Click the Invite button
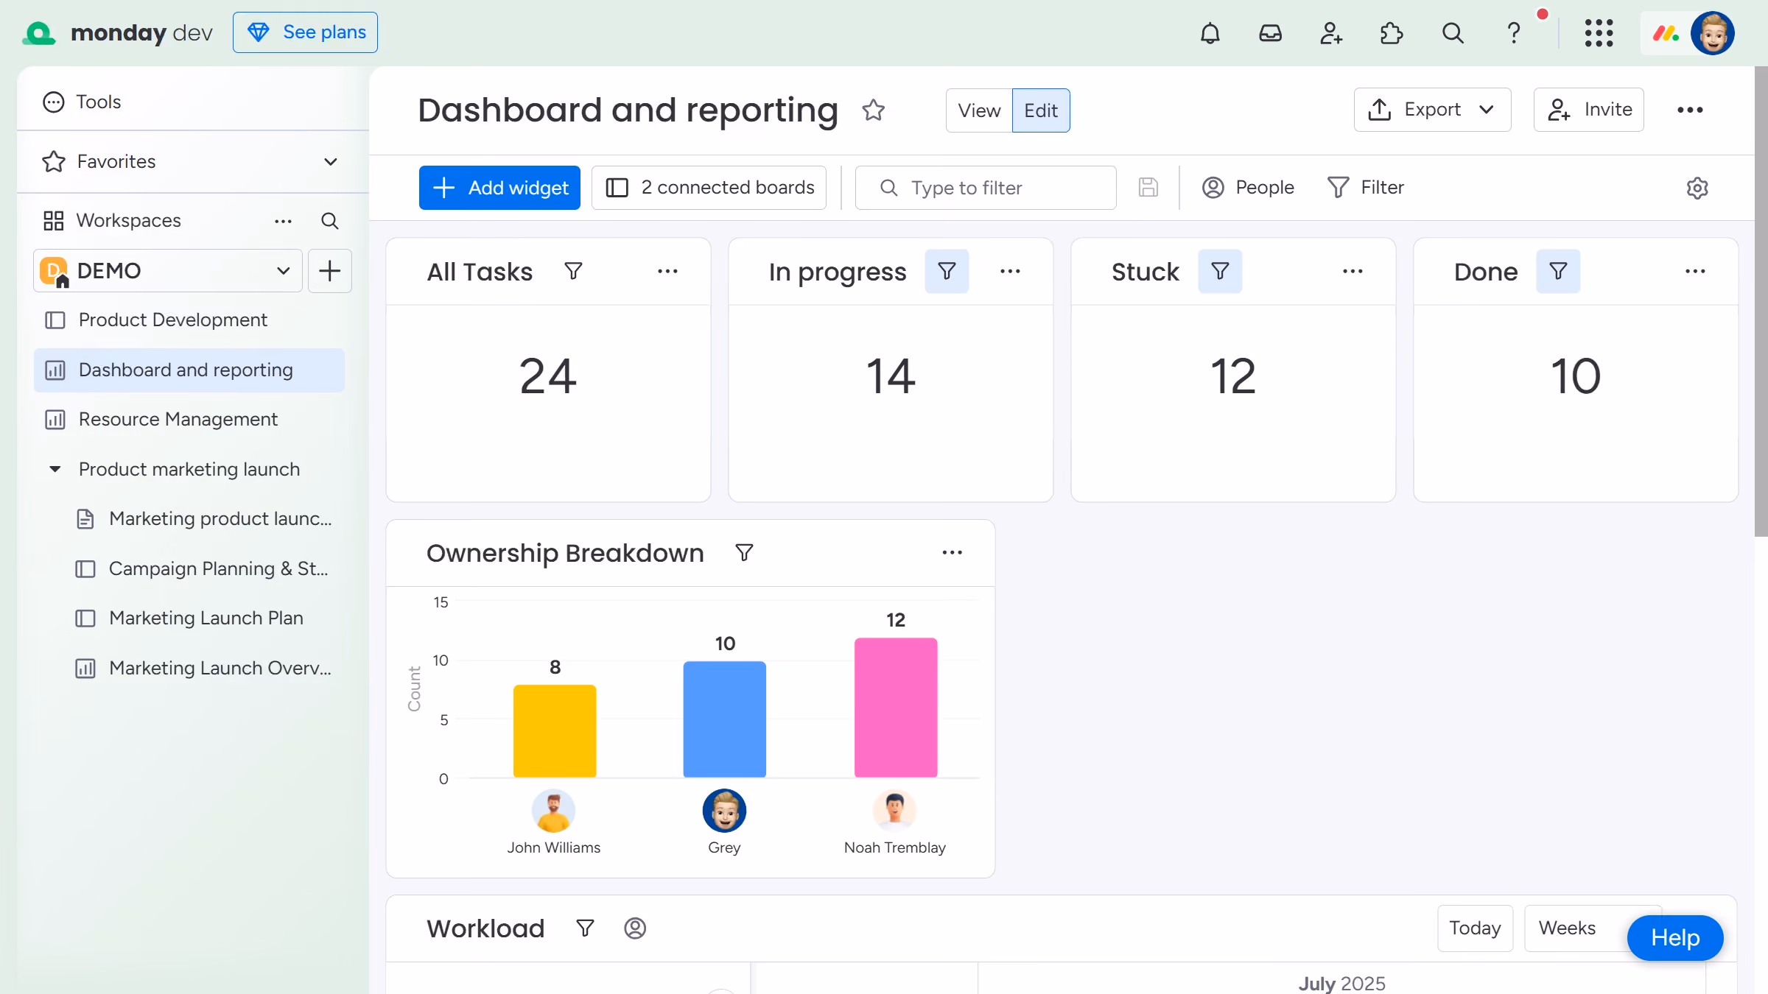This screenshot has width=1768, height=994. tap(1588, 110)
